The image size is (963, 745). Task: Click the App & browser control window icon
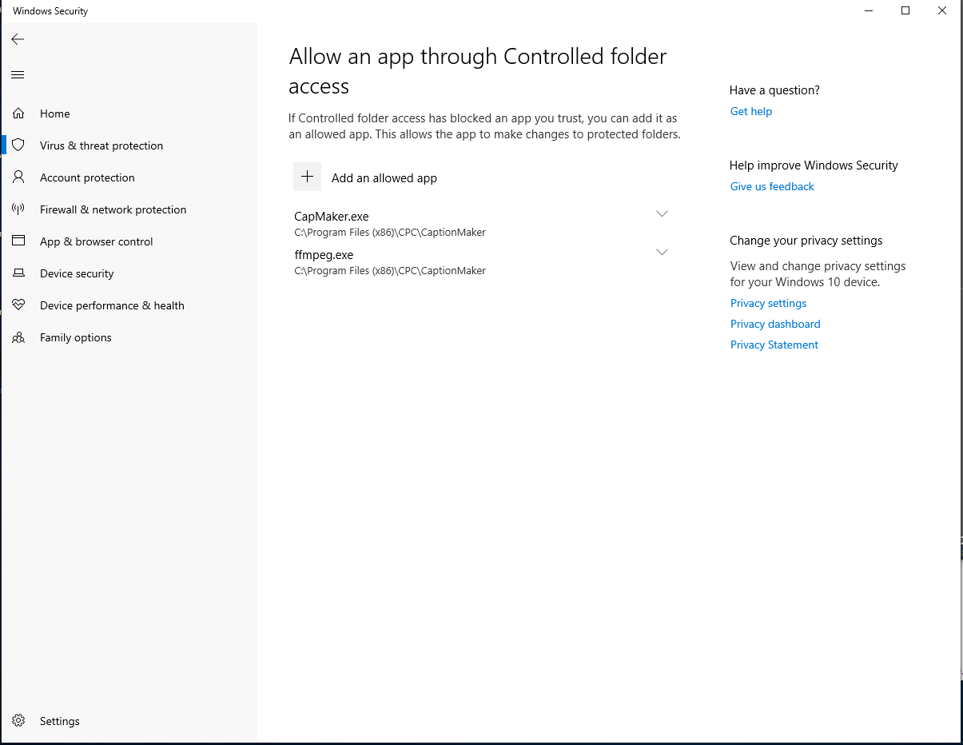click(18, 241)
